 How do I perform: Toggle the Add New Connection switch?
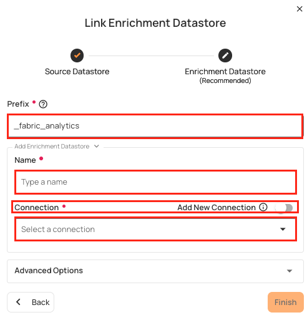284,208
